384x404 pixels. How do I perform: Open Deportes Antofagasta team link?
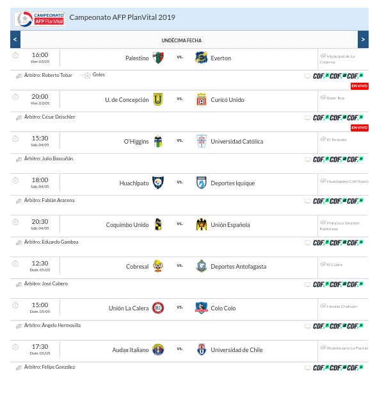(x=239, y=266)
